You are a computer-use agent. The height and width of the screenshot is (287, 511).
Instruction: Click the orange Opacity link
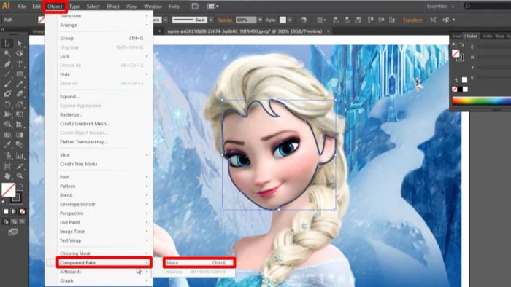tap(225, 20)
